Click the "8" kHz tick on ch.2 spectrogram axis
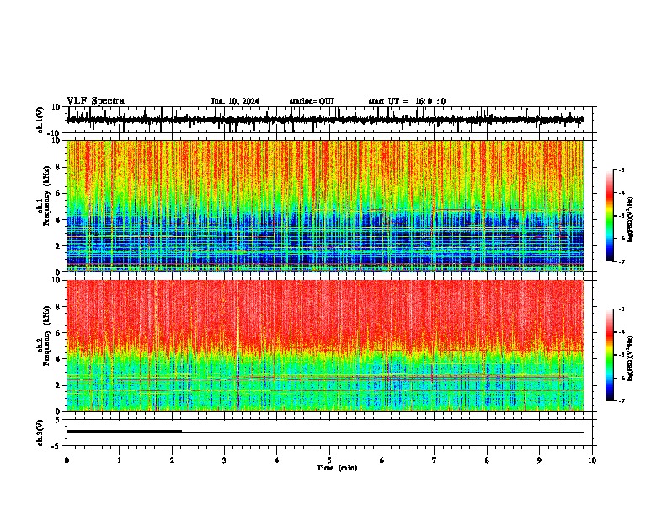 (x=59, y=307)
